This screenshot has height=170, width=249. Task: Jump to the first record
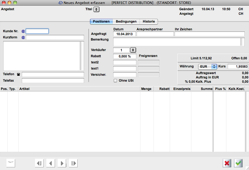point(39,163)
